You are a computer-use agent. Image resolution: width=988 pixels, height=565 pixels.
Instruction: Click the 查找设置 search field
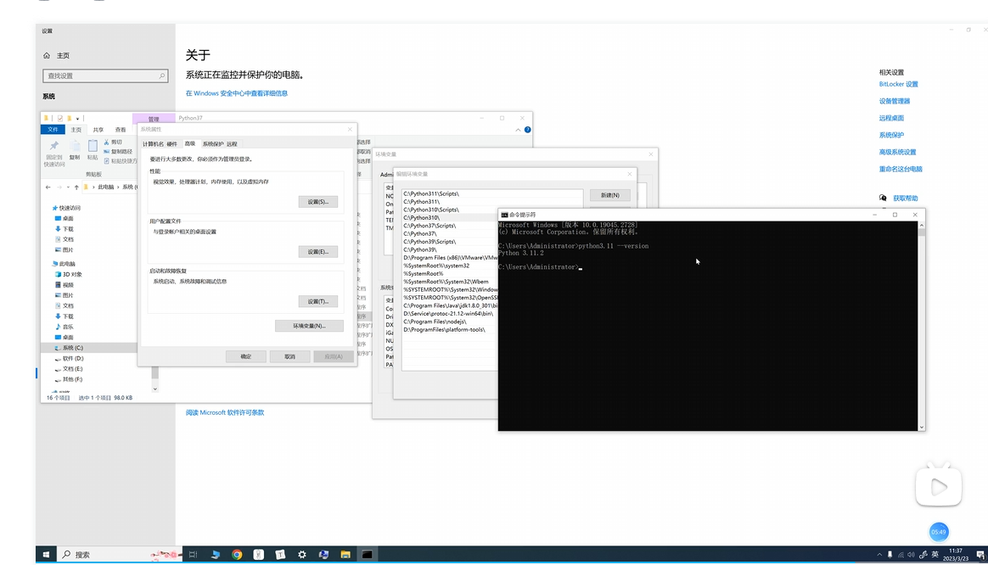(x=105, y=76)
